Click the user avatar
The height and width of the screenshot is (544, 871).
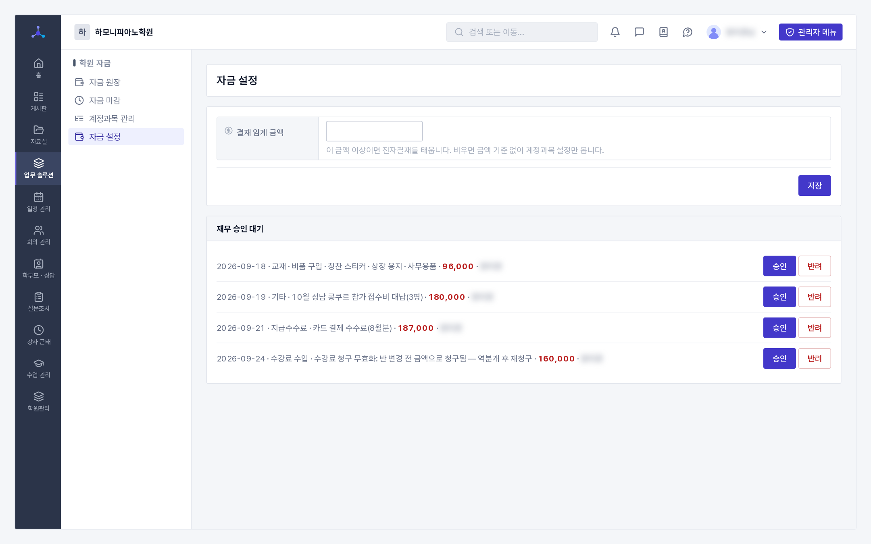click(713, 32)
